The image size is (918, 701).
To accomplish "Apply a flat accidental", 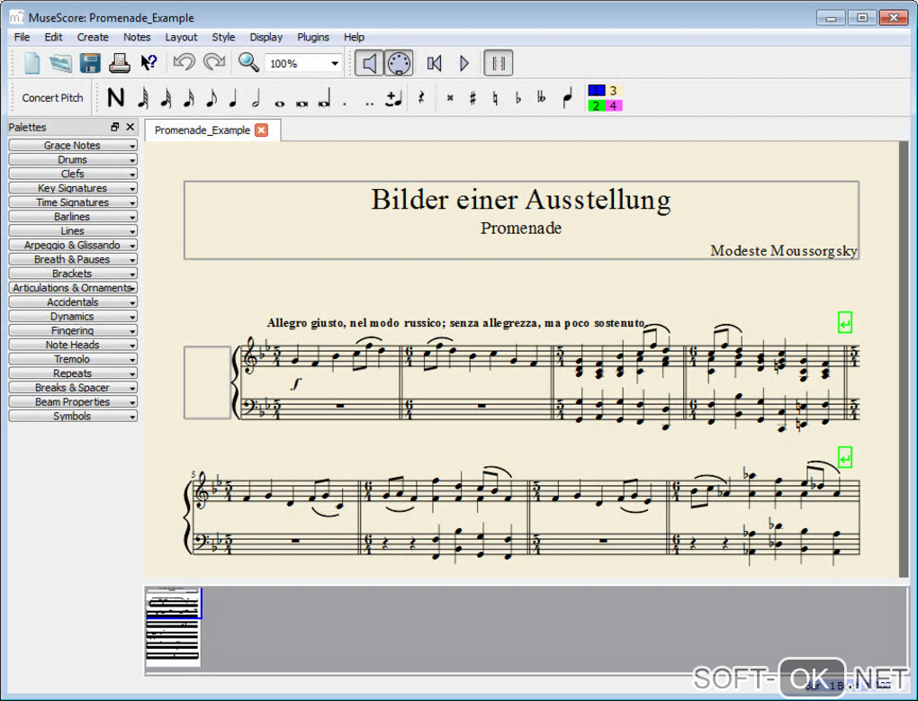I will [x=518, y=98].
